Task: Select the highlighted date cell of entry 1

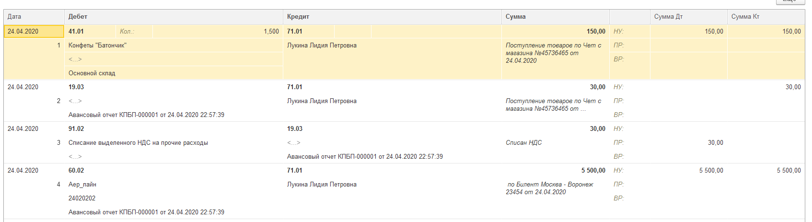Action: [x=34, y=32]
